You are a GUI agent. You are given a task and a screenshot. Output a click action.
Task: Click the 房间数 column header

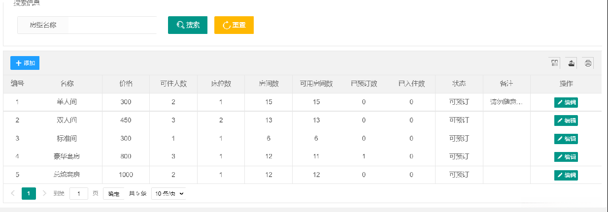tap(269, 84)
